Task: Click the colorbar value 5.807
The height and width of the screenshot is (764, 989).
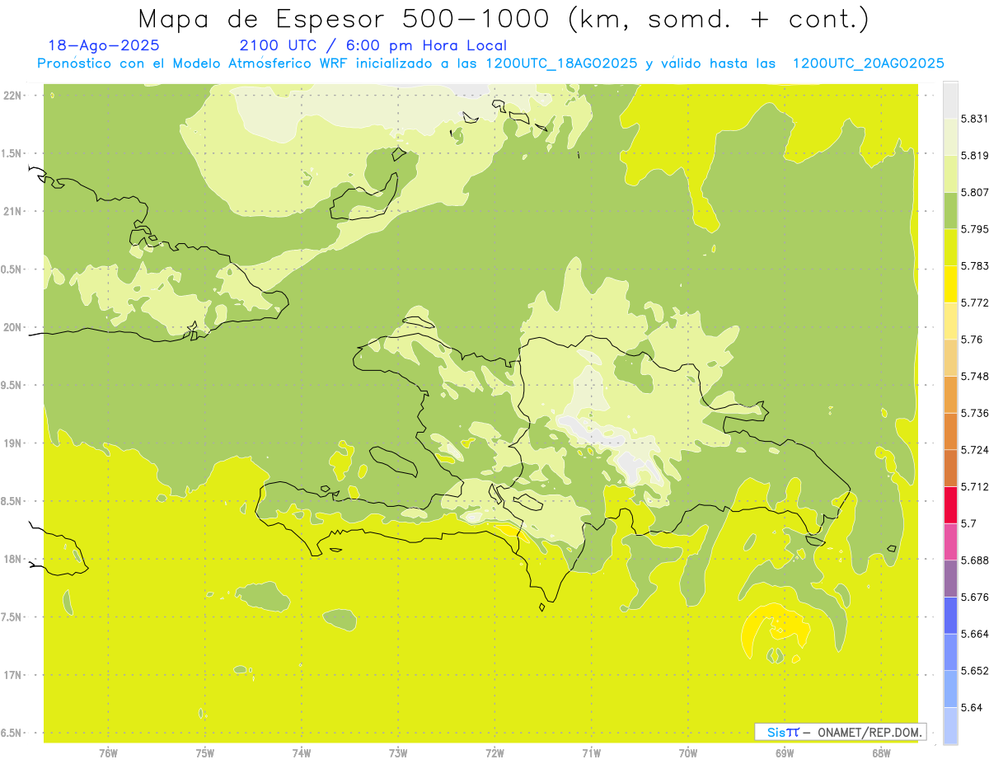Action: point(975,192)
